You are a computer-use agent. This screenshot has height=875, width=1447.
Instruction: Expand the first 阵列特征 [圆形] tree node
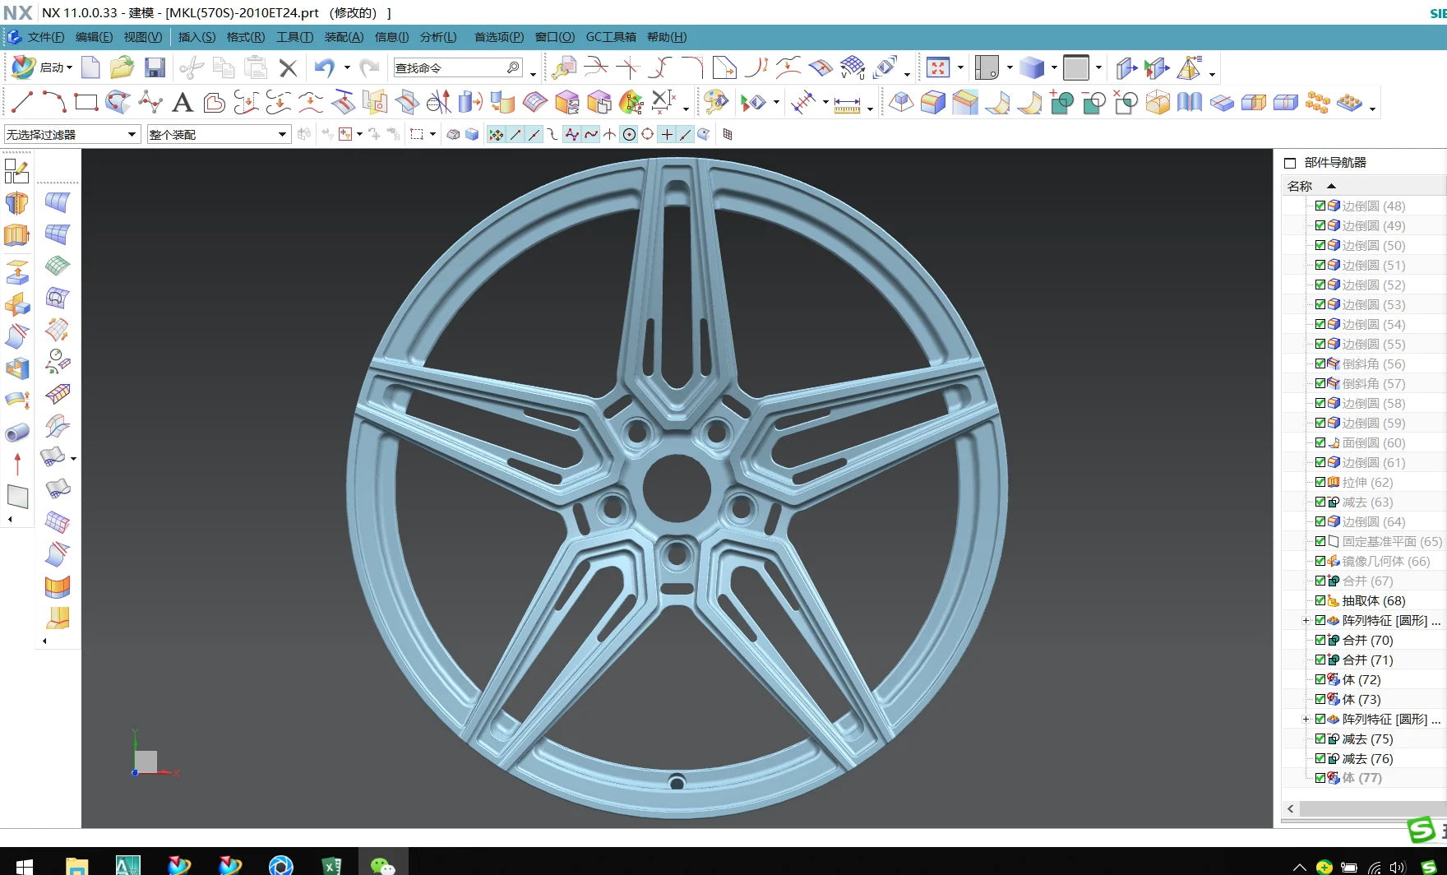coord(1306,621)
